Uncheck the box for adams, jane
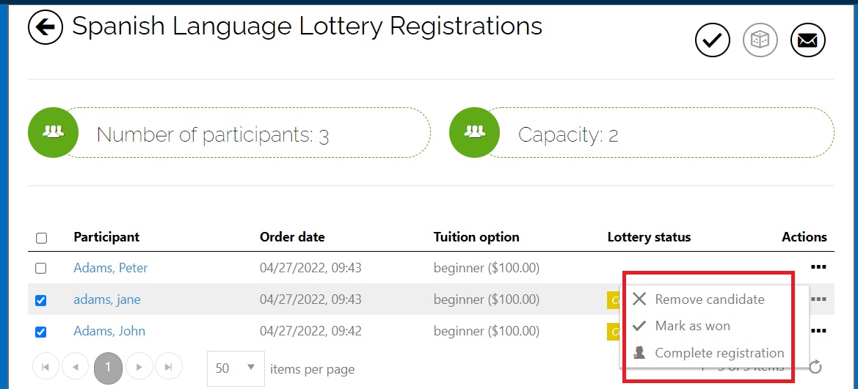This screenshot has height=389, width=858. point(41,300)
